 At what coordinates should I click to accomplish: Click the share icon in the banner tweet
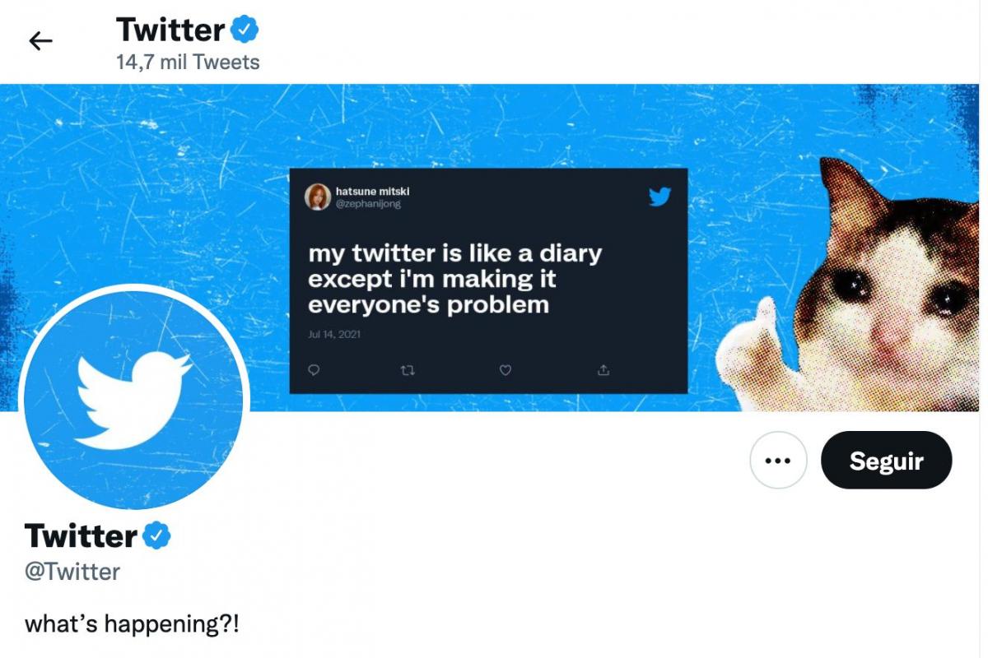(x=603, y=370)
